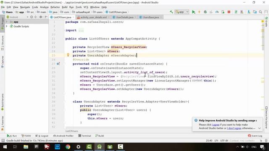Expand the notification balloon chevron

pyautogui.click(x=259, y=128)
